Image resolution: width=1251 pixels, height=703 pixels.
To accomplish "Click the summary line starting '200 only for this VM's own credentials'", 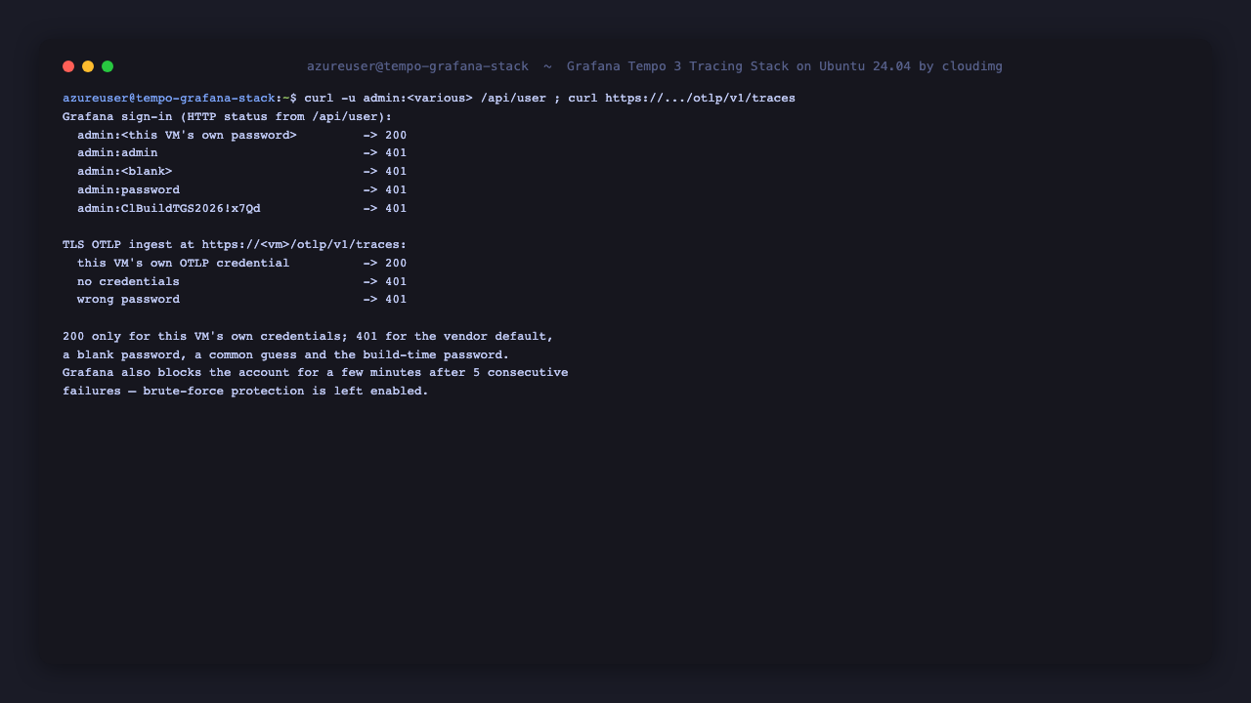I will 308,337.
